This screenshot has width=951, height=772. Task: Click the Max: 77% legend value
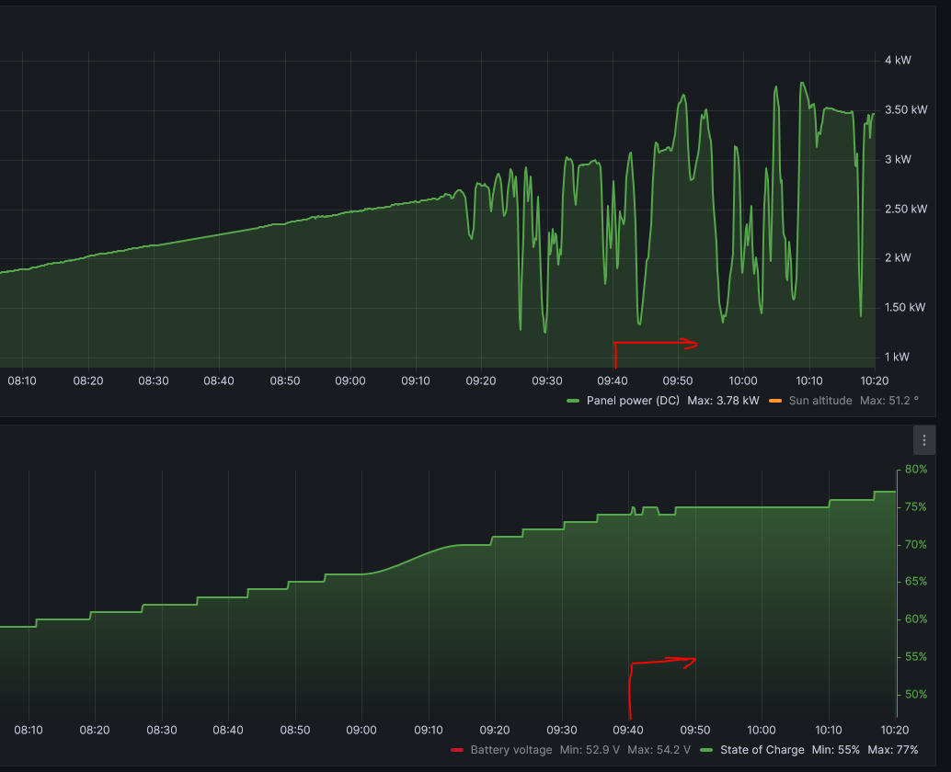(892, 750)
